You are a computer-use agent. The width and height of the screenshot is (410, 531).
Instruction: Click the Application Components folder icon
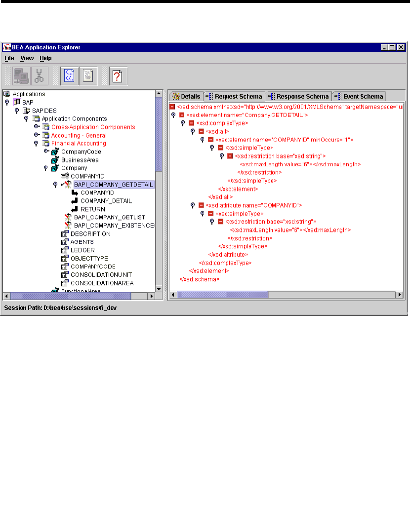[36, 118]
